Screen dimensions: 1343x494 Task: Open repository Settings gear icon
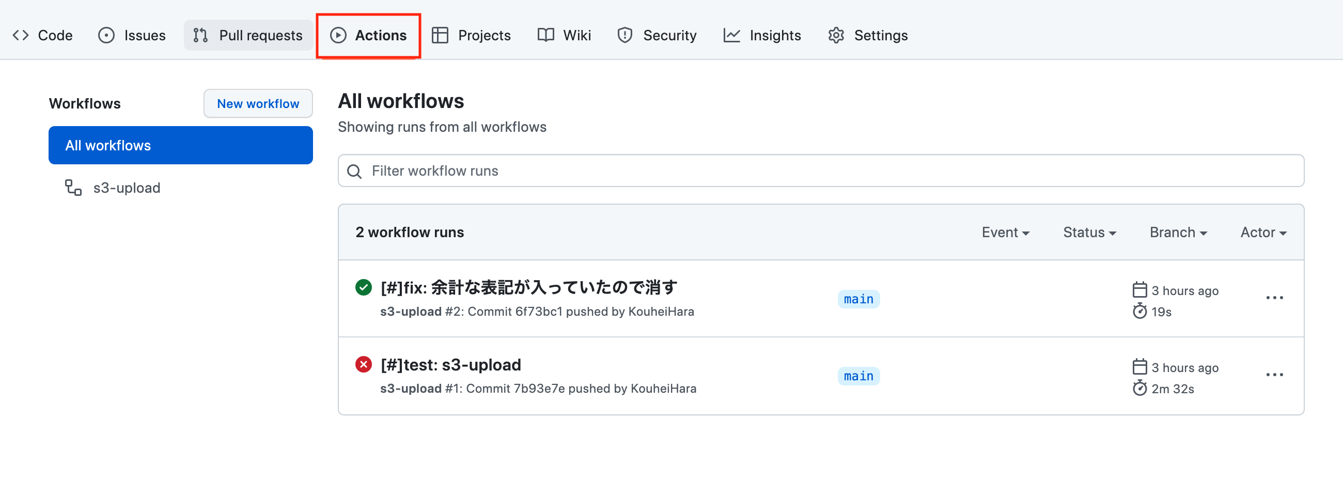(836, 35)
